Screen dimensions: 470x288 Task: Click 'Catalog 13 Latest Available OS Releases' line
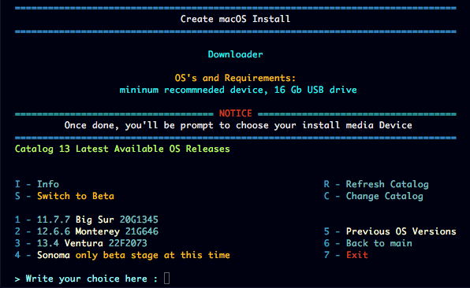point(122,149)
